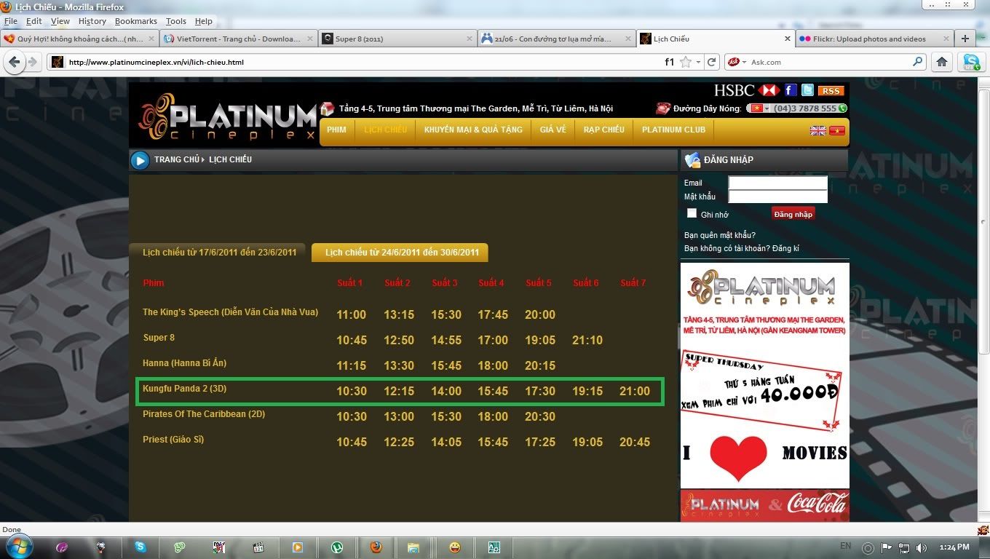Click into the Email input field
The width and height of the screenshot is (990, 559).
click(777, 183)
